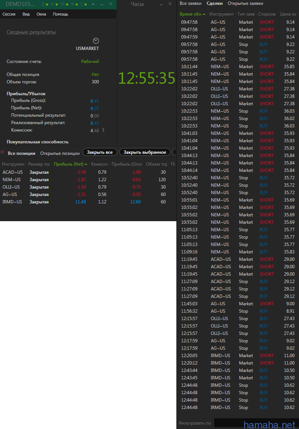Select the 10:44:14 NEM~US Market SHORT trade
This screenshot has height=429, width=299.
pos(238,170)
